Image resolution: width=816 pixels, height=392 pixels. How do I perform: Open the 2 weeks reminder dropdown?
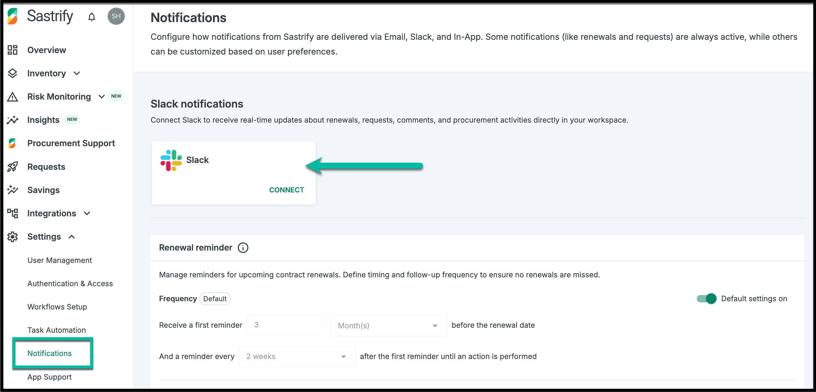tap(297, 357)
